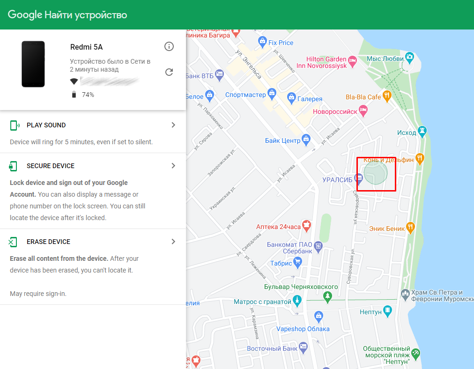Select the Bla-Bla Cafe restaurant marker

[x=387, y=96]
